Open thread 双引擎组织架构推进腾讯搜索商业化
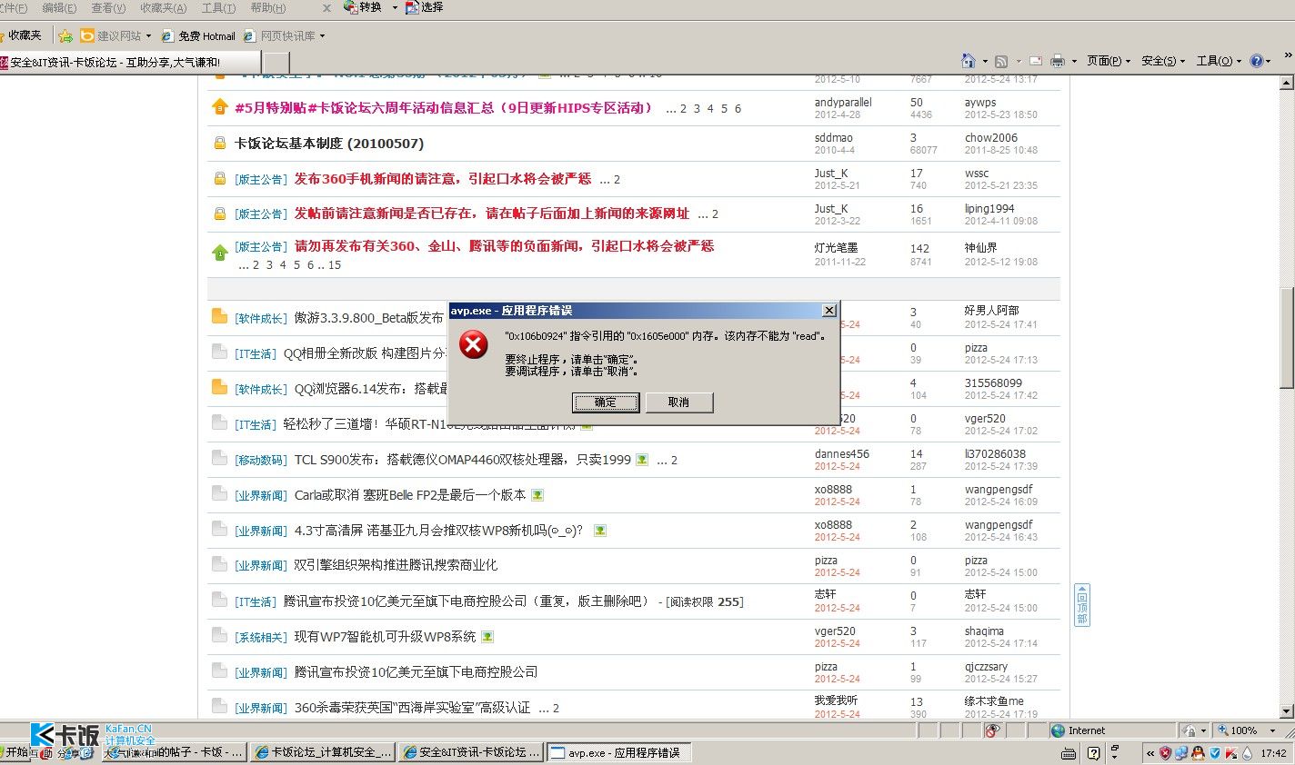 coord(396,565)
